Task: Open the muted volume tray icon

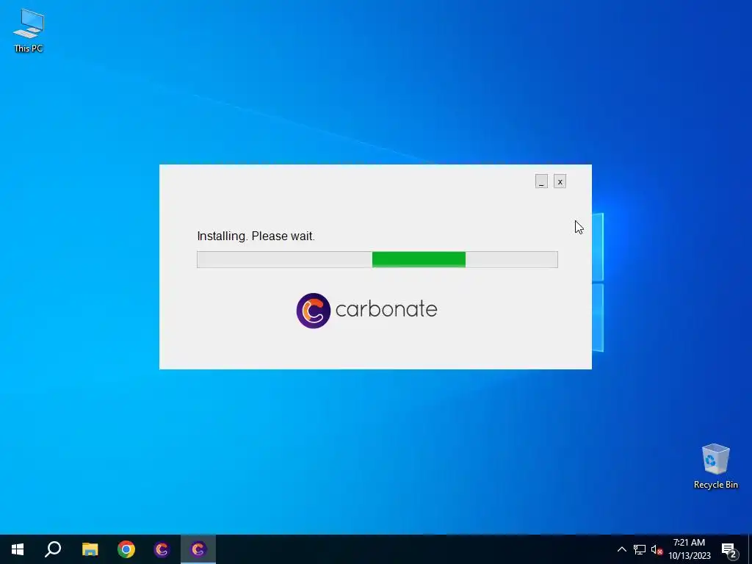Action: (x=657, y=549)
